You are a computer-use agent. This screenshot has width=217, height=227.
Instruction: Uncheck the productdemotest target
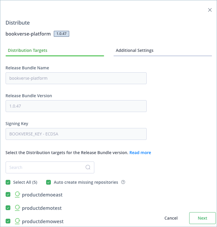[x=8, y=208]
